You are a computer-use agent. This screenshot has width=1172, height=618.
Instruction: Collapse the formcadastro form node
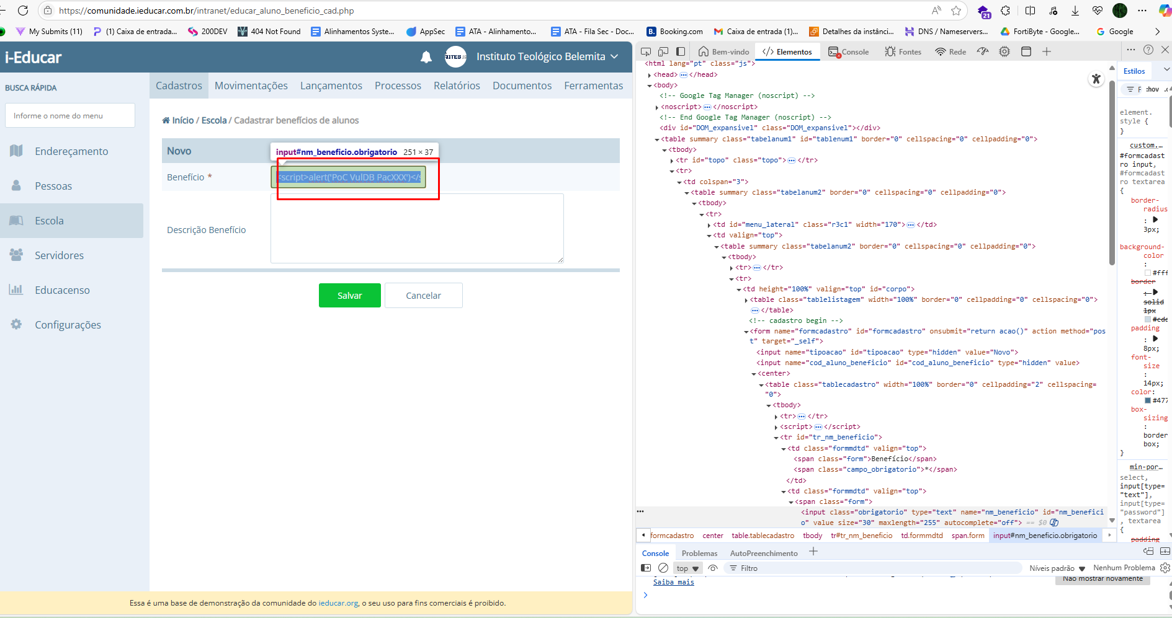point(746,332)
